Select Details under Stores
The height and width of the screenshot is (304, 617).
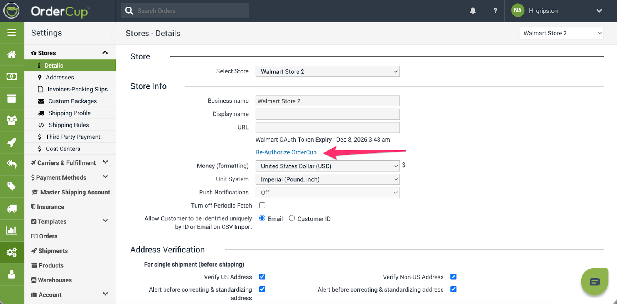(x=70, y=65)
